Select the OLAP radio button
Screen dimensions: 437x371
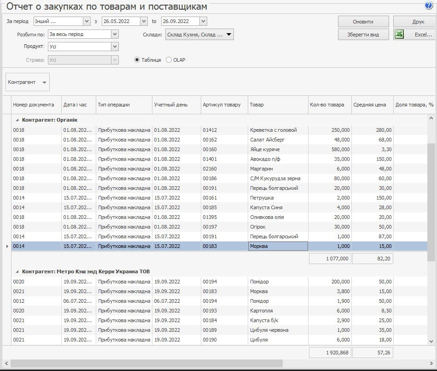[169, 60]
